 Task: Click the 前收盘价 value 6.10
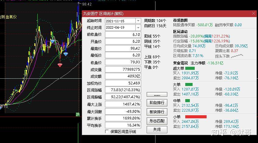click(x=123, y=35)
